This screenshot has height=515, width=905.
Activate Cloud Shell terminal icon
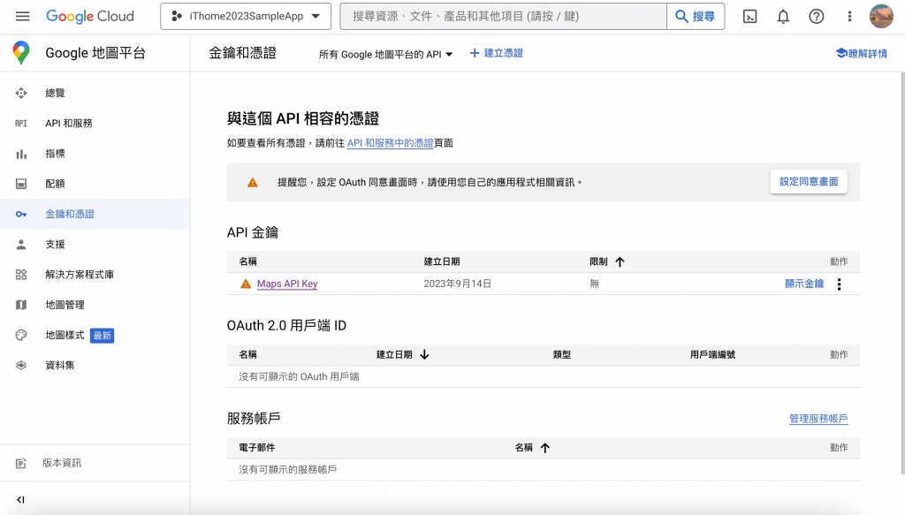749,16
